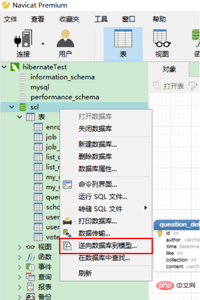Click the vote table icon
The image size is (200, 300).
(x=38, y=237)
